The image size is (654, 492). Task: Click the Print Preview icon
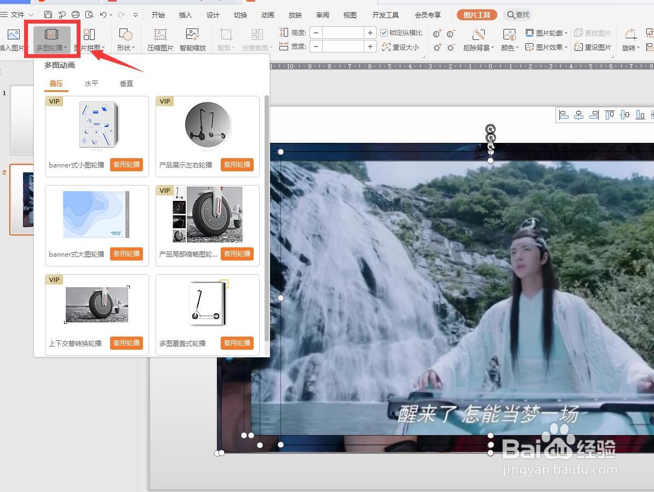pyautogui.click(x=89, y=15)
